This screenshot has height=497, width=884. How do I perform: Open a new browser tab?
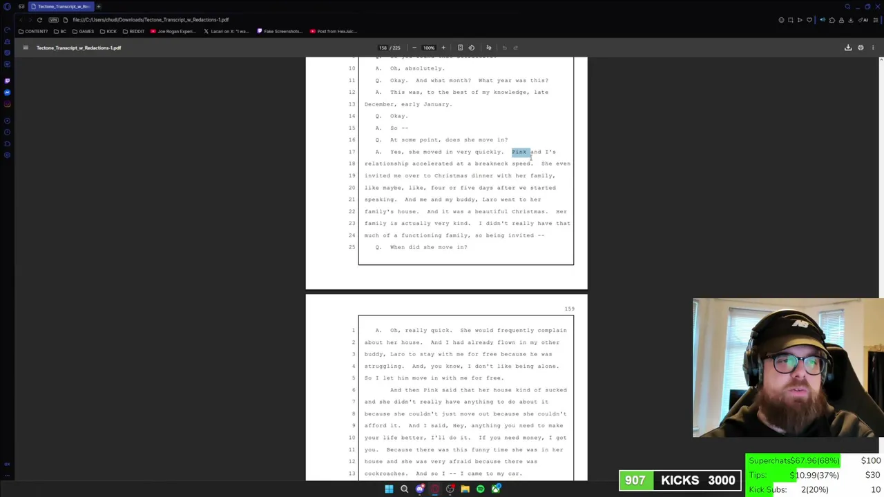(x=98, y=6)
